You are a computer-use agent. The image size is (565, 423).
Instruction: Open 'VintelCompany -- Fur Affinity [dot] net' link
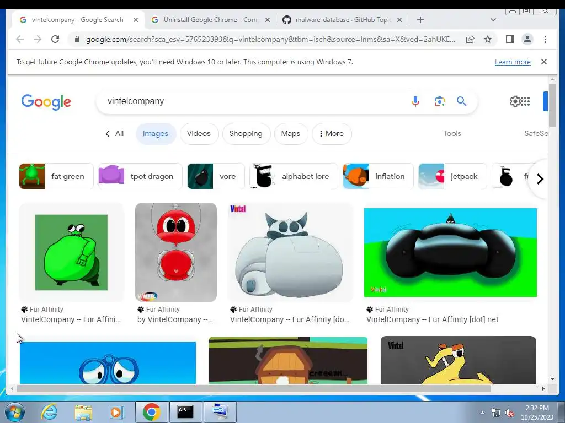point(433,319)
